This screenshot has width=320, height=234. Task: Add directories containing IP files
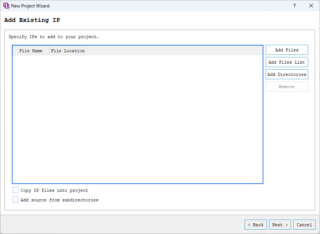(287, 74)
